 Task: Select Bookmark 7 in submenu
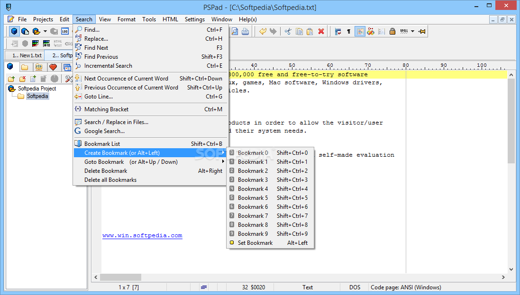270,215
